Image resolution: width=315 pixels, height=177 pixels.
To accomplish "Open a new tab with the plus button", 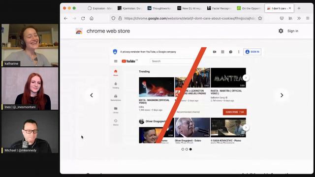I will coord(299,8).
